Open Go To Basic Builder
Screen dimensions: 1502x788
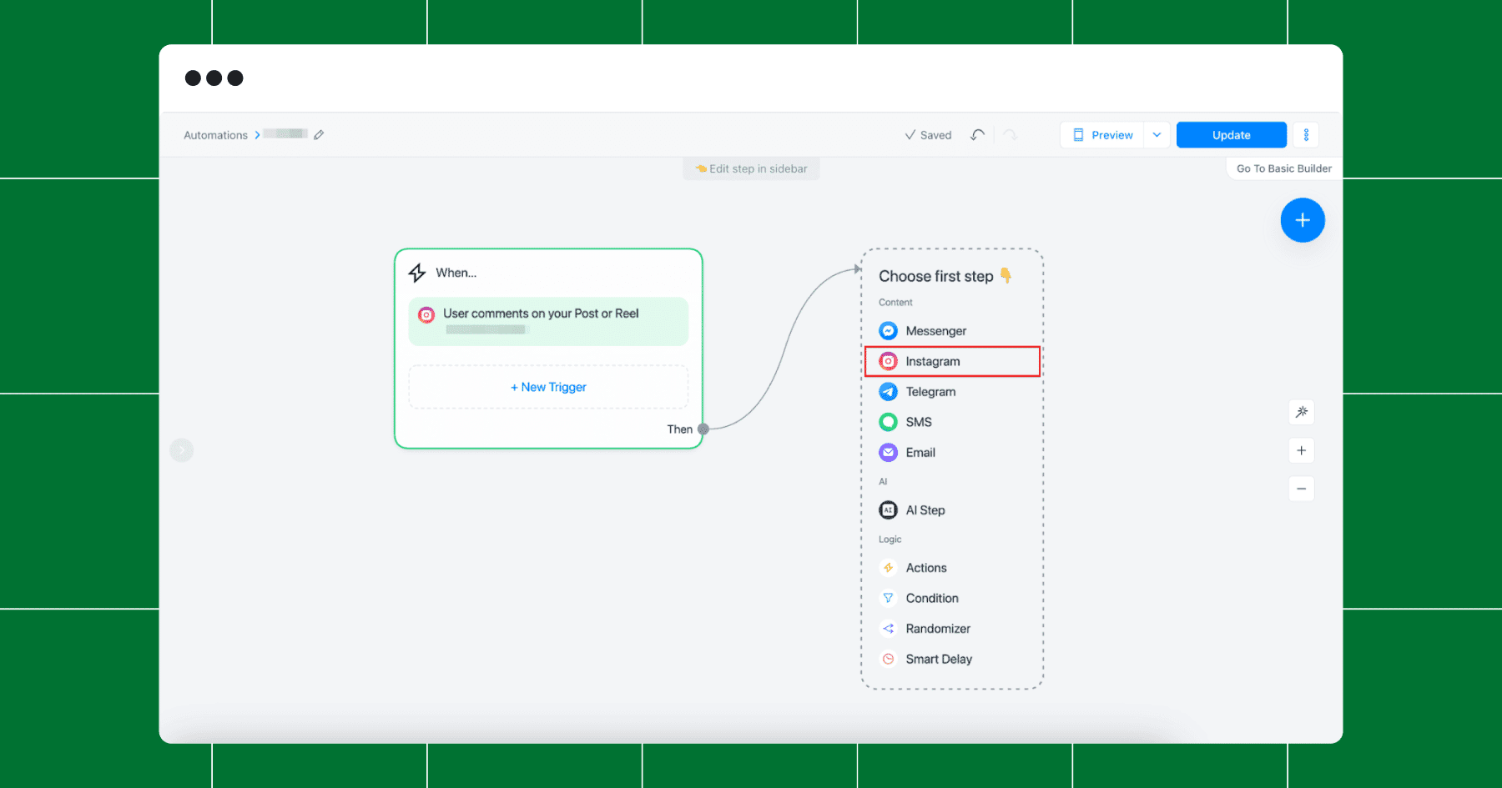pyautogui.click(x=1283, y=168)
